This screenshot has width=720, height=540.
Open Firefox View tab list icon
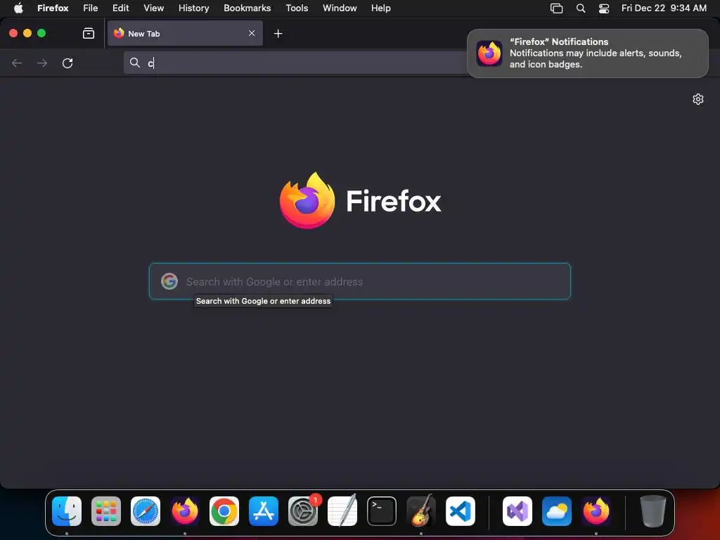tap(88, 33)
